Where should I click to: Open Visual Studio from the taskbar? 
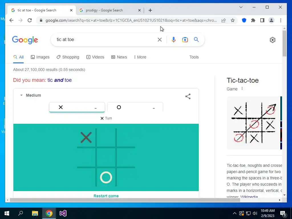[63, 213]
